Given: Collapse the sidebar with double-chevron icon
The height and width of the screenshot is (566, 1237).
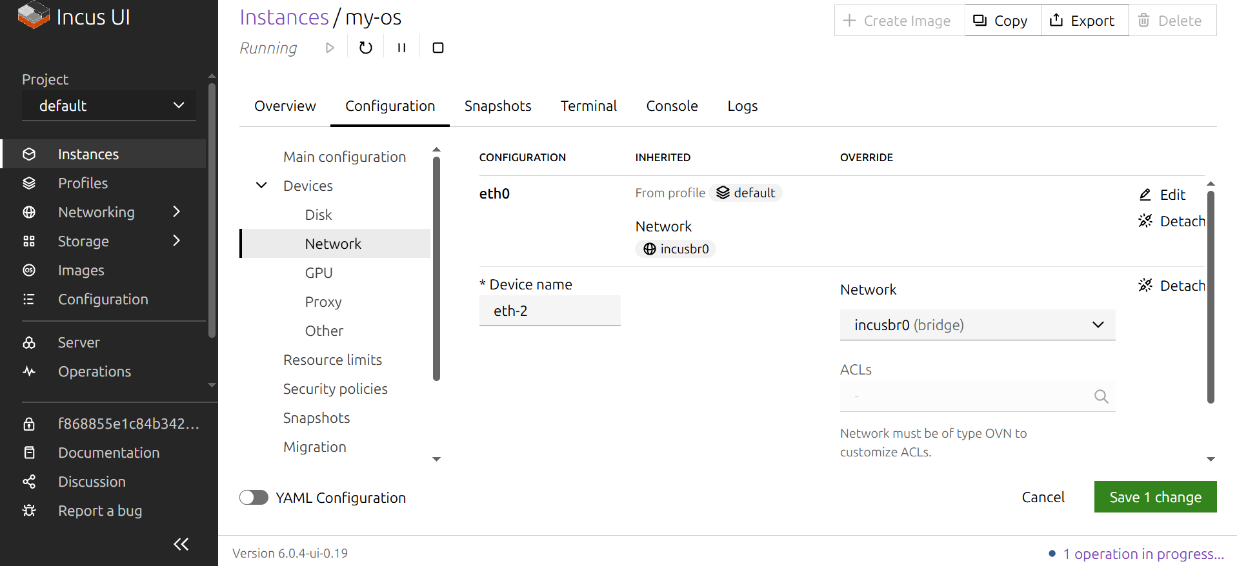Looking at the screenshot, I should tap(181, 544).
